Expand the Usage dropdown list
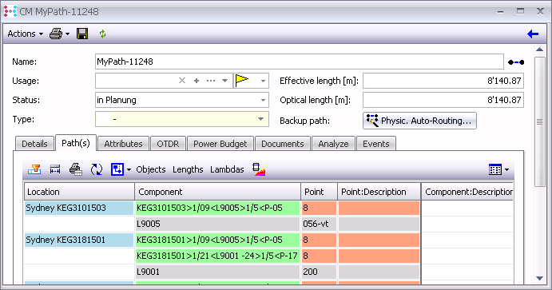The width and height of the screenshot is (552, 290). pos(224,81)
